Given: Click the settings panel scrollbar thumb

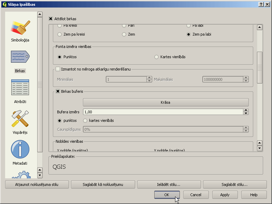Looking at the screenshot, I should coord(260,68).
